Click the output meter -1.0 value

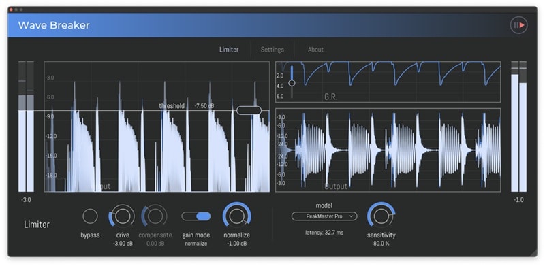pyautogui.click(x=518, y=200)
